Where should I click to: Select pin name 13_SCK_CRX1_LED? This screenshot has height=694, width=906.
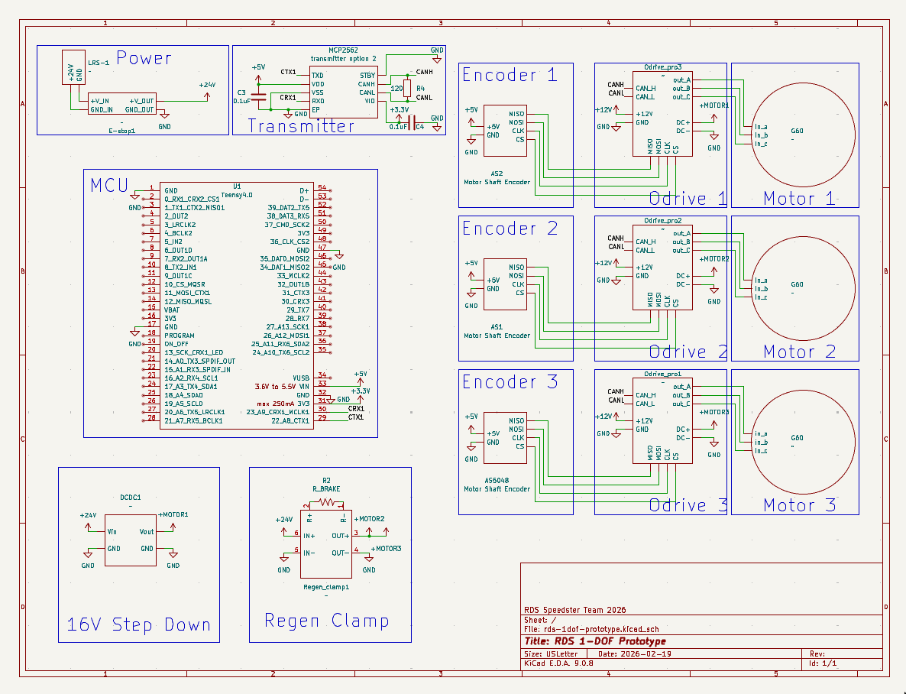193,352
